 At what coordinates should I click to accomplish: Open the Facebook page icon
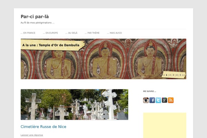tap(152, 100)
